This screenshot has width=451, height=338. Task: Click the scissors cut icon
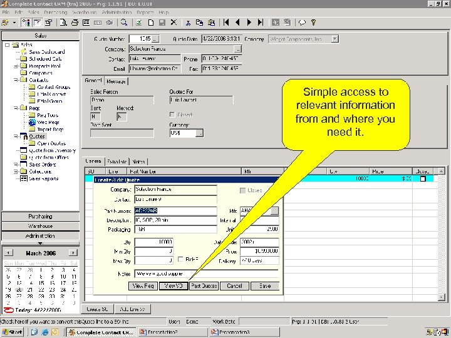189,23
